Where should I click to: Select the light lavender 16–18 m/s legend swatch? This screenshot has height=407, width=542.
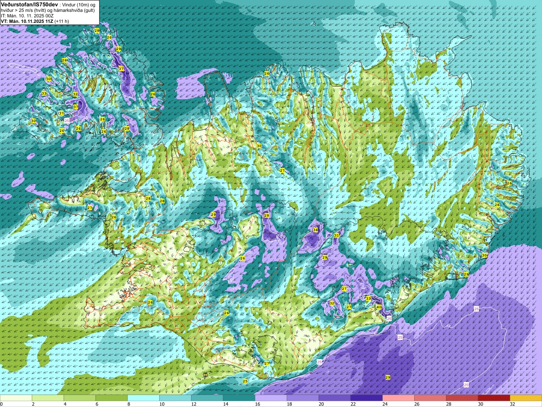click(271, 398)
